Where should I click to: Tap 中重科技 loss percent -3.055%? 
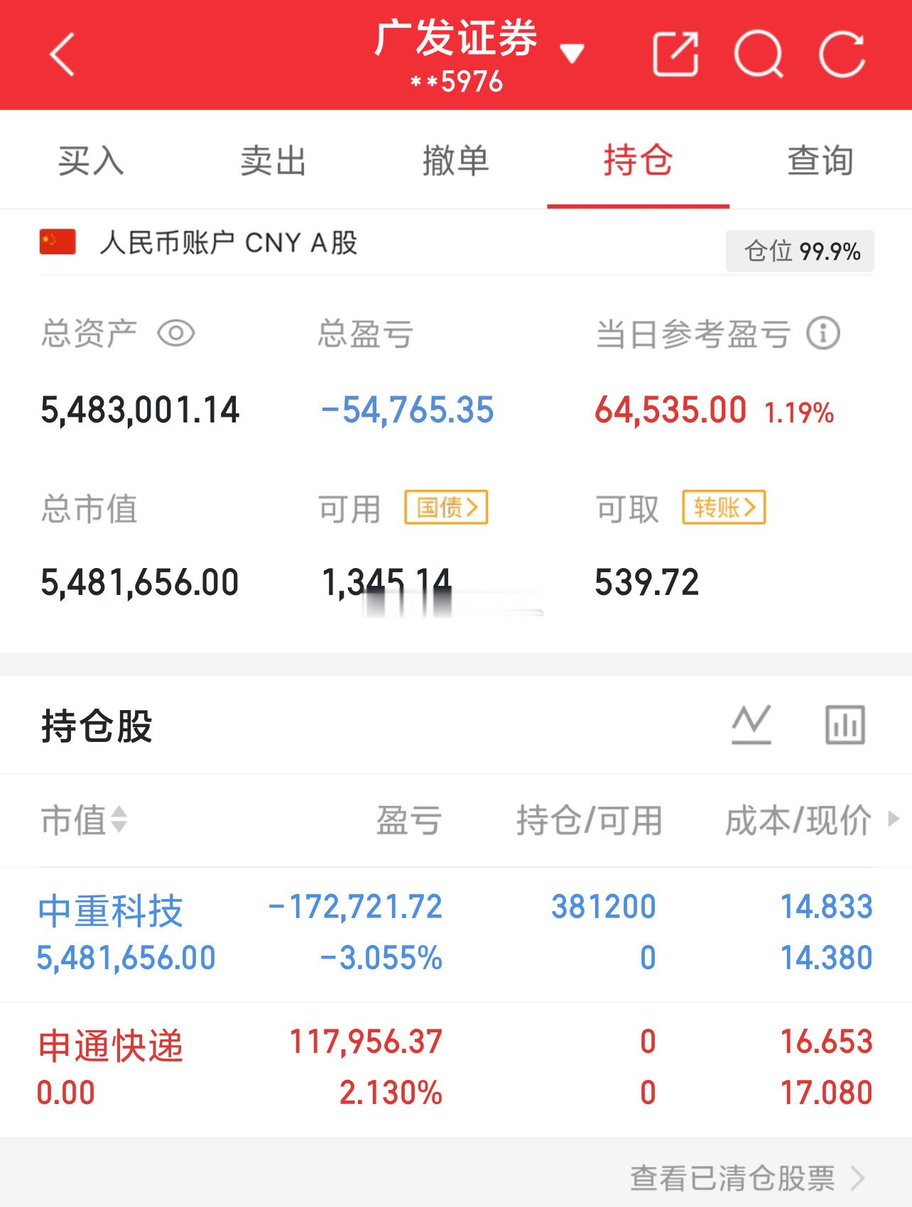(x=381, y=958)
